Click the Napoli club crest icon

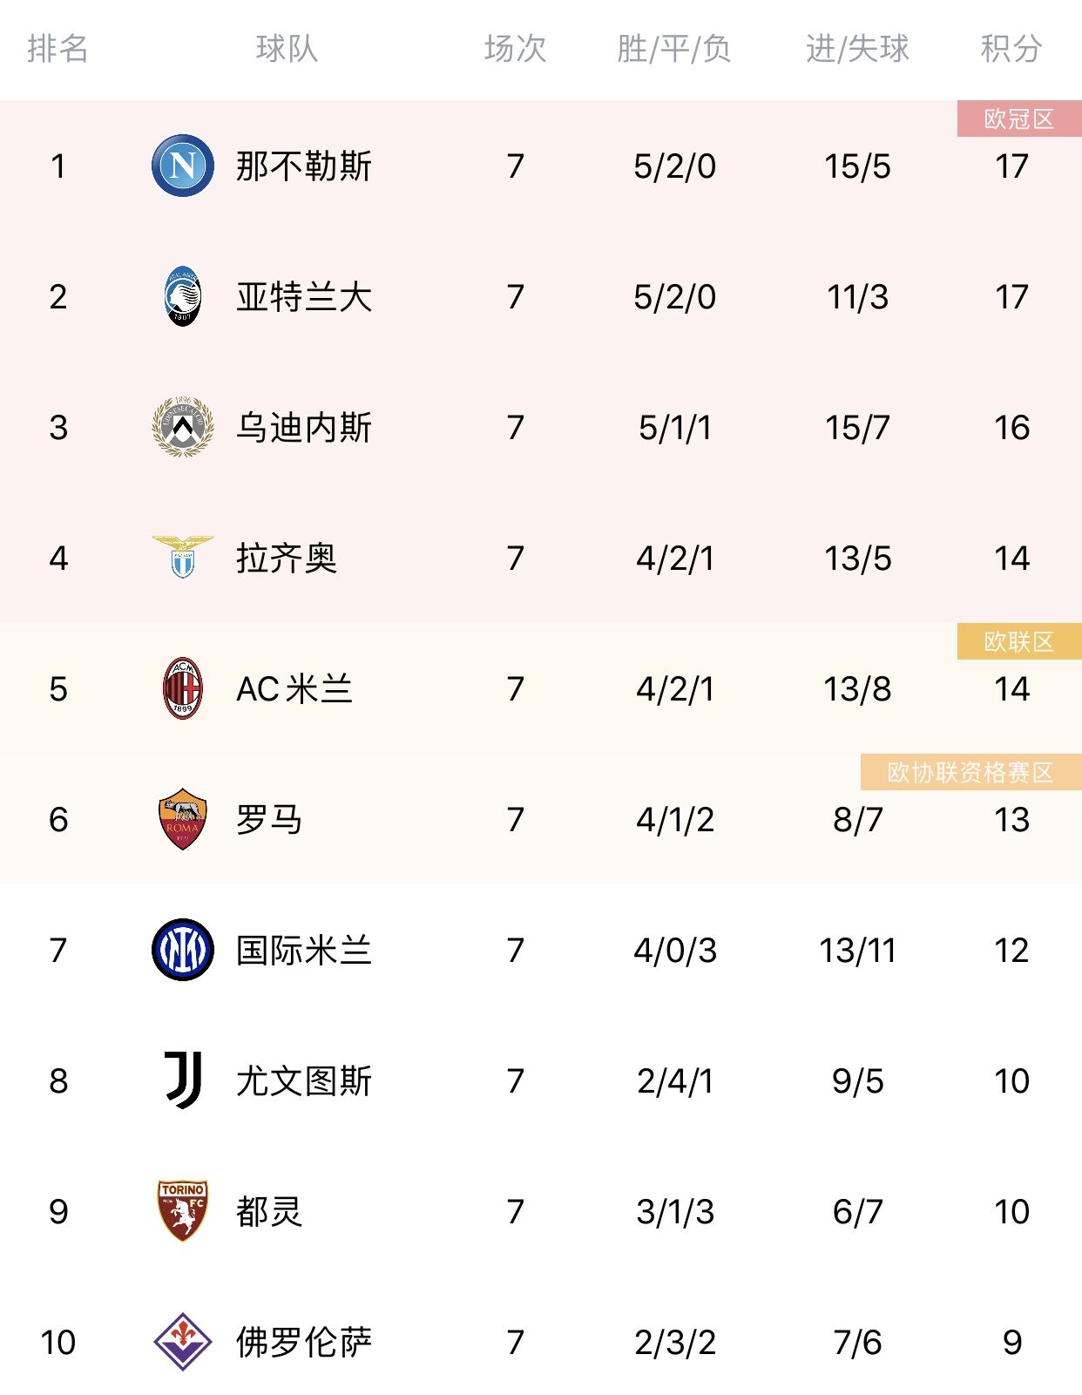tap(183, 166)
